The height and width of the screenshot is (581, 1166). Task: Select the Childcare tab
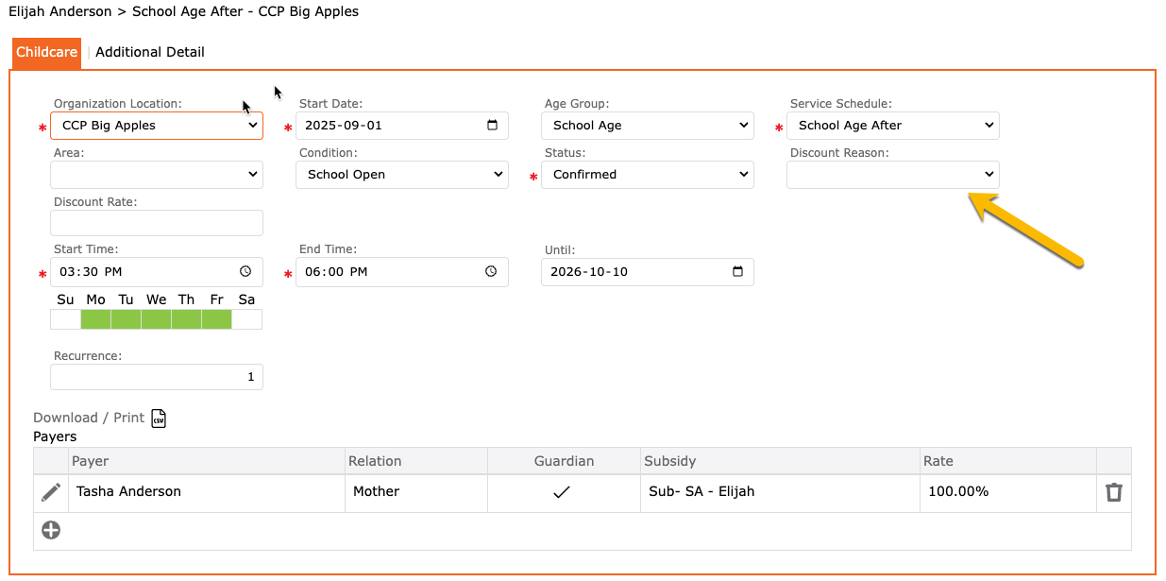[46, 53]
